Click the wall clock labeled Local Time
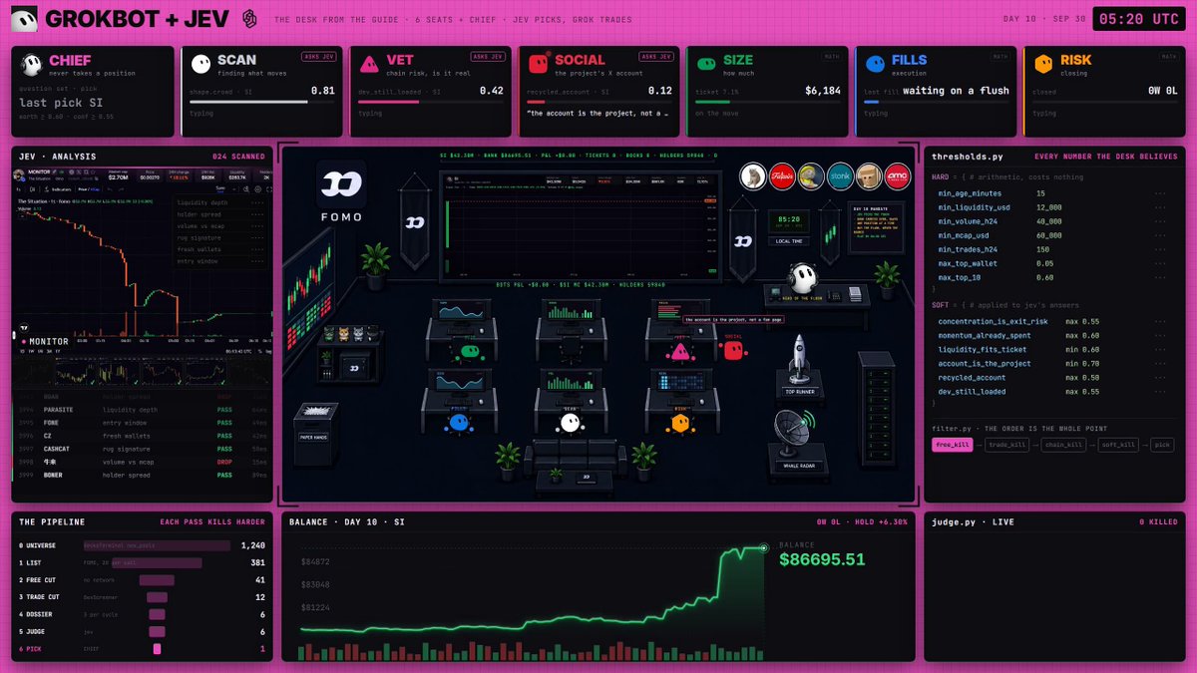This screenshot has height=673, width=1197. [x=788, y=218]
